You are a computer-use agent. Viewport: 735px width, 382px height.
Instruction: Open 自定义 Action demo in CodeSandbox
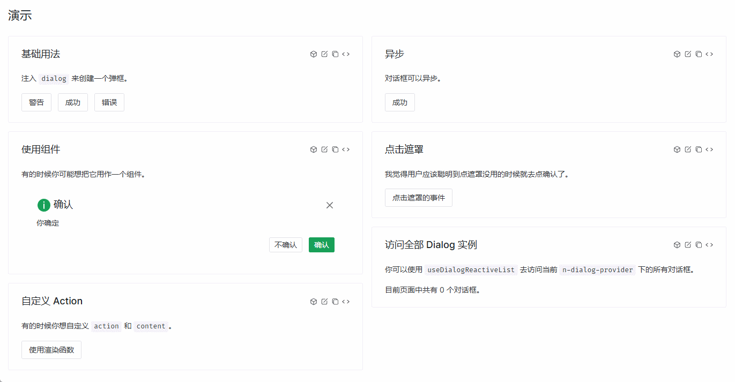click(314, 302)
